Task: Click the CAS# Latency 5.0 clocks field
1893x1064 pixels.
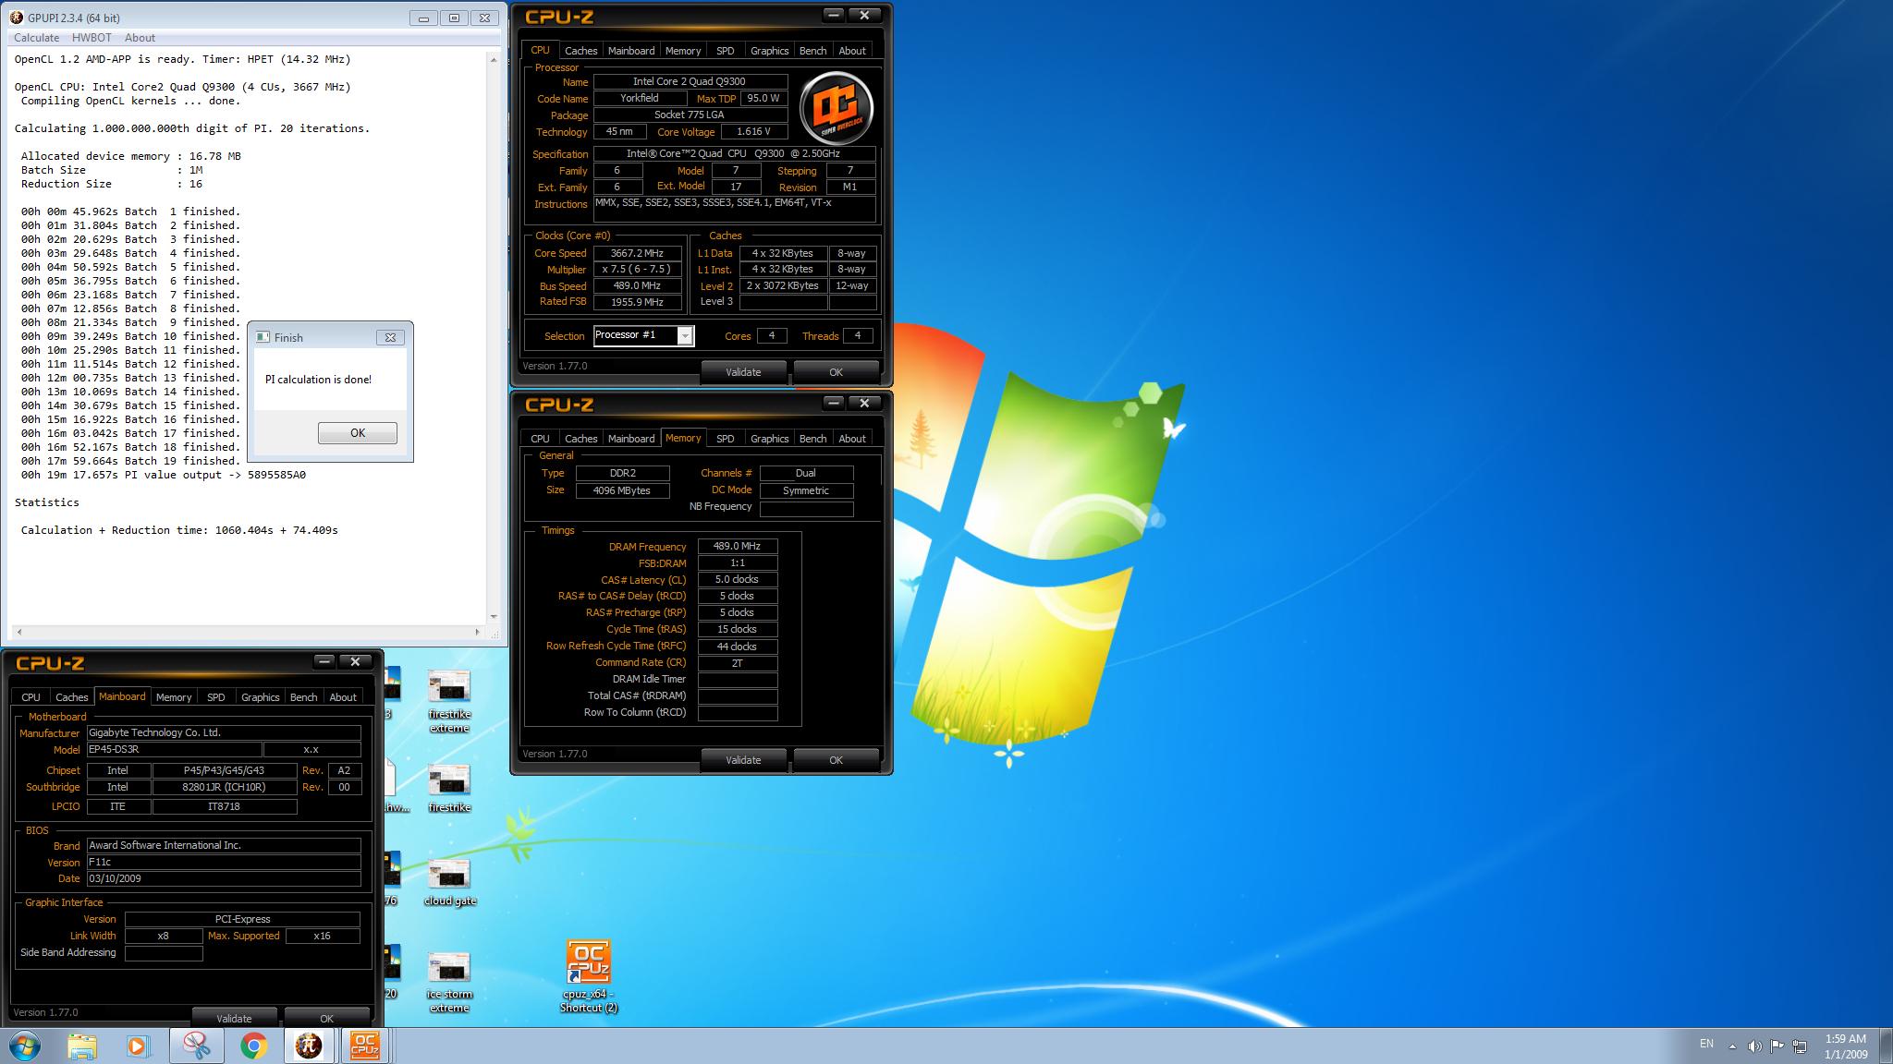Action: [x=738, y=580]
